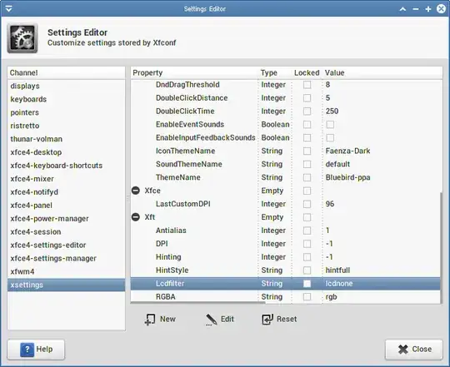Select the ristretto channel
The height and width of the screenshot is (367, 450).
(67, 126)
